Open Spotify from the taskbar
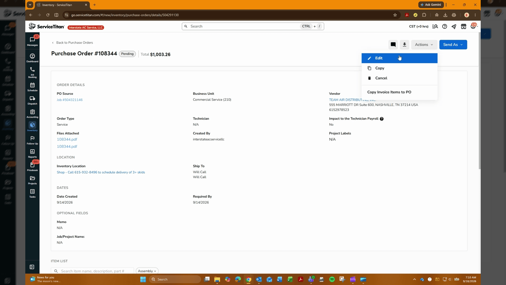The image size is (506, 285). click(332, 279)
